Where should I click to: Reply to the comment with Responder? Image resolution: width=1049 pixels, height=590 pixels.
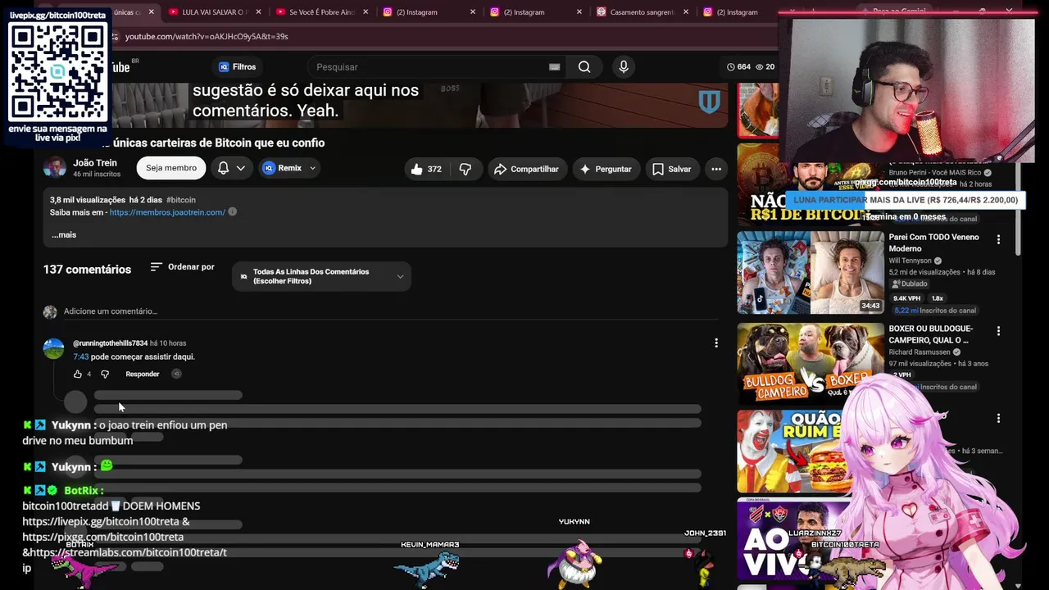tap(143, 374)
